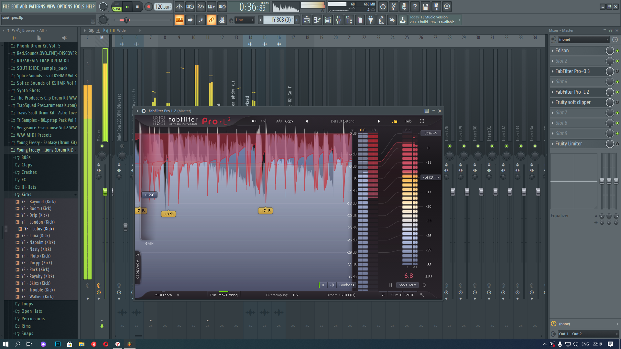Open the playlist view icon
The image size is (621, 349).
307,20
